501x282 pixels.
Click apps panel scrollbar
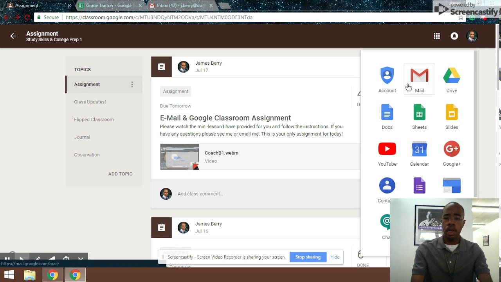tap(476, 124)
